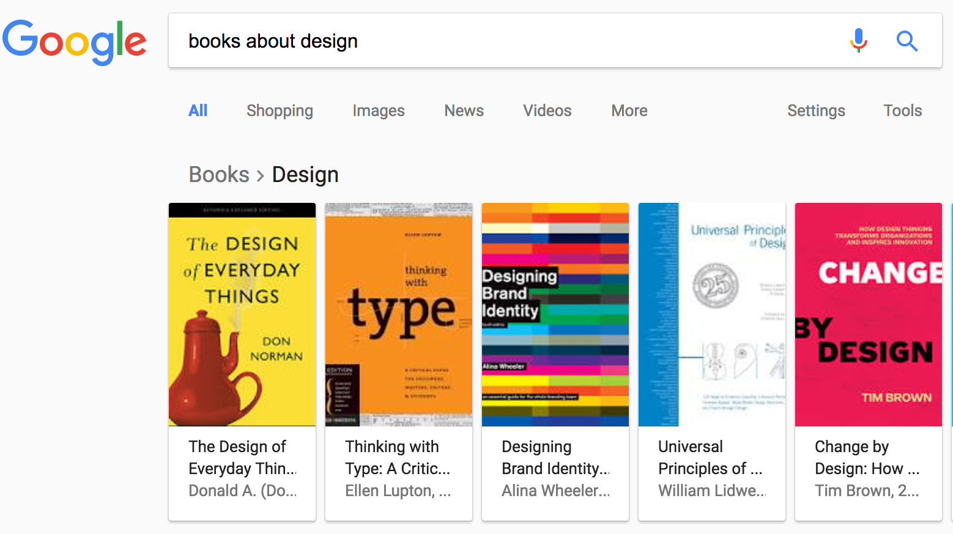Click author text 'Tim Brown, 2...'
953x534 pixels.
click(867, 491)
